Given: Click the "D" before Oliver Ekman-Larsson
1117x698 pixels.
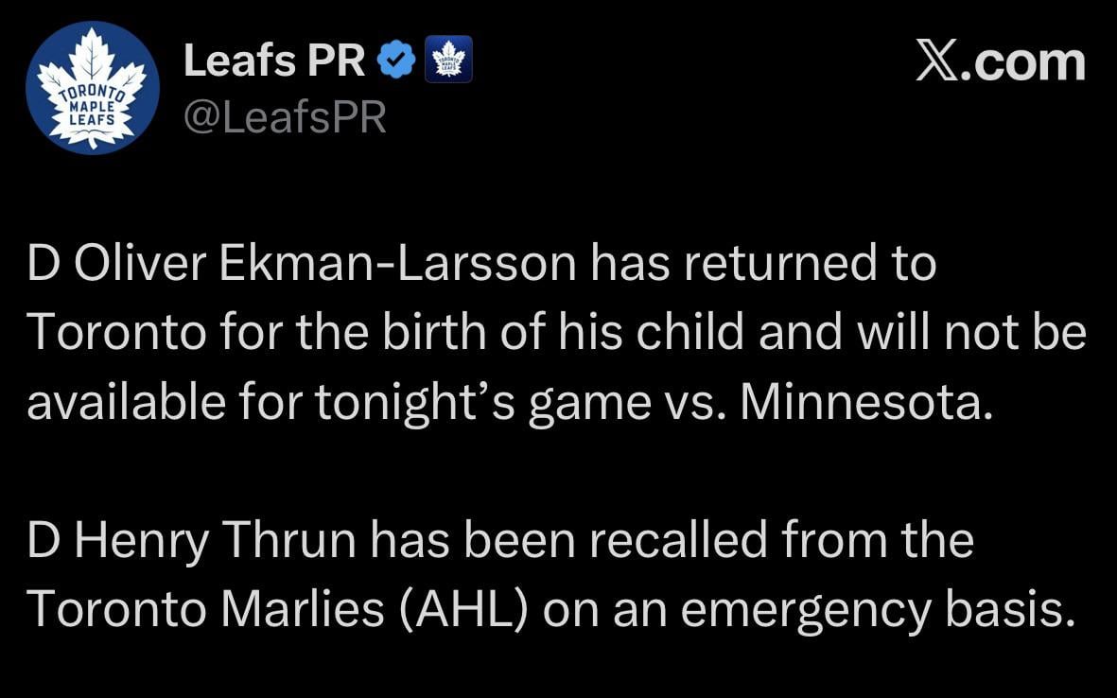Looking at the screenshot, I should tap(43, 264).
